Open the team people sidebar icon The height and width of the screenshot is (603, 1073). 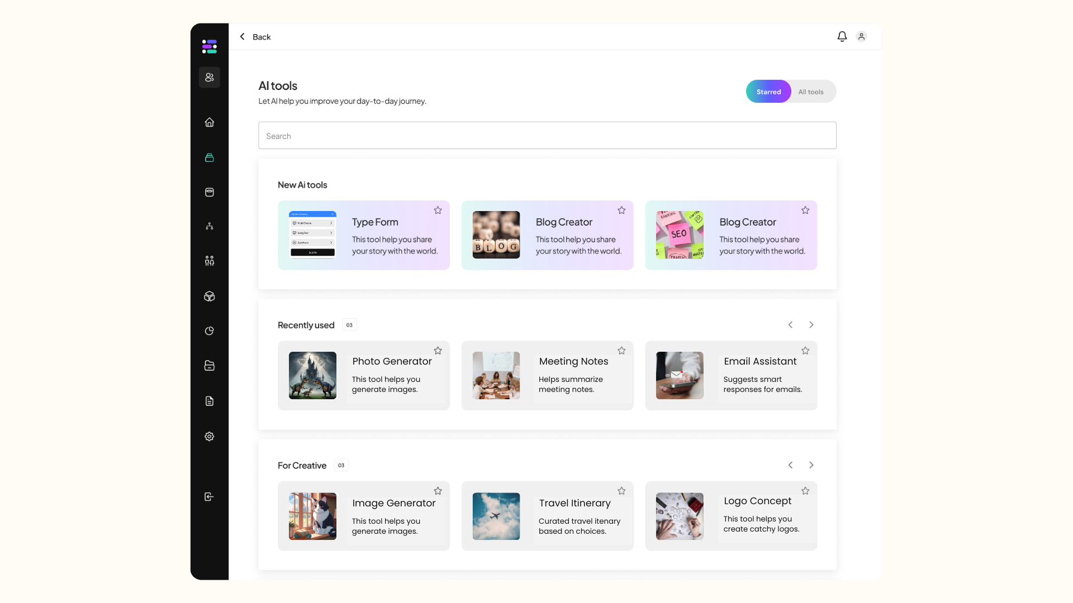point(210,261)
